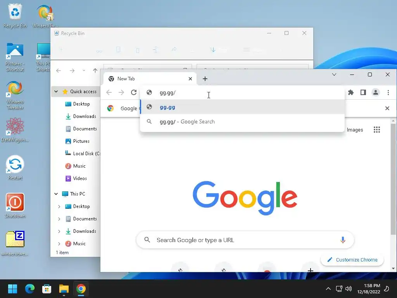Open recent locations dropdown in Explorer
This screenshot has width=397, height=298.
[84, 71]
